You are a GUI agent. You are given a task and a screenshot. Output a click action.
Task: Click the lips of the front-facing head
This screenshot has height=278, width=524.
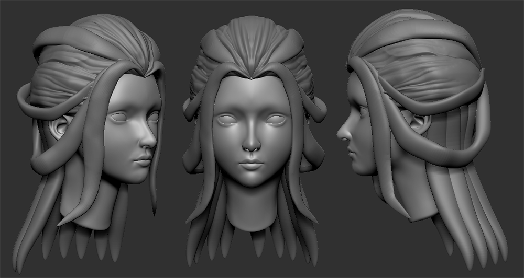(252, 165)
